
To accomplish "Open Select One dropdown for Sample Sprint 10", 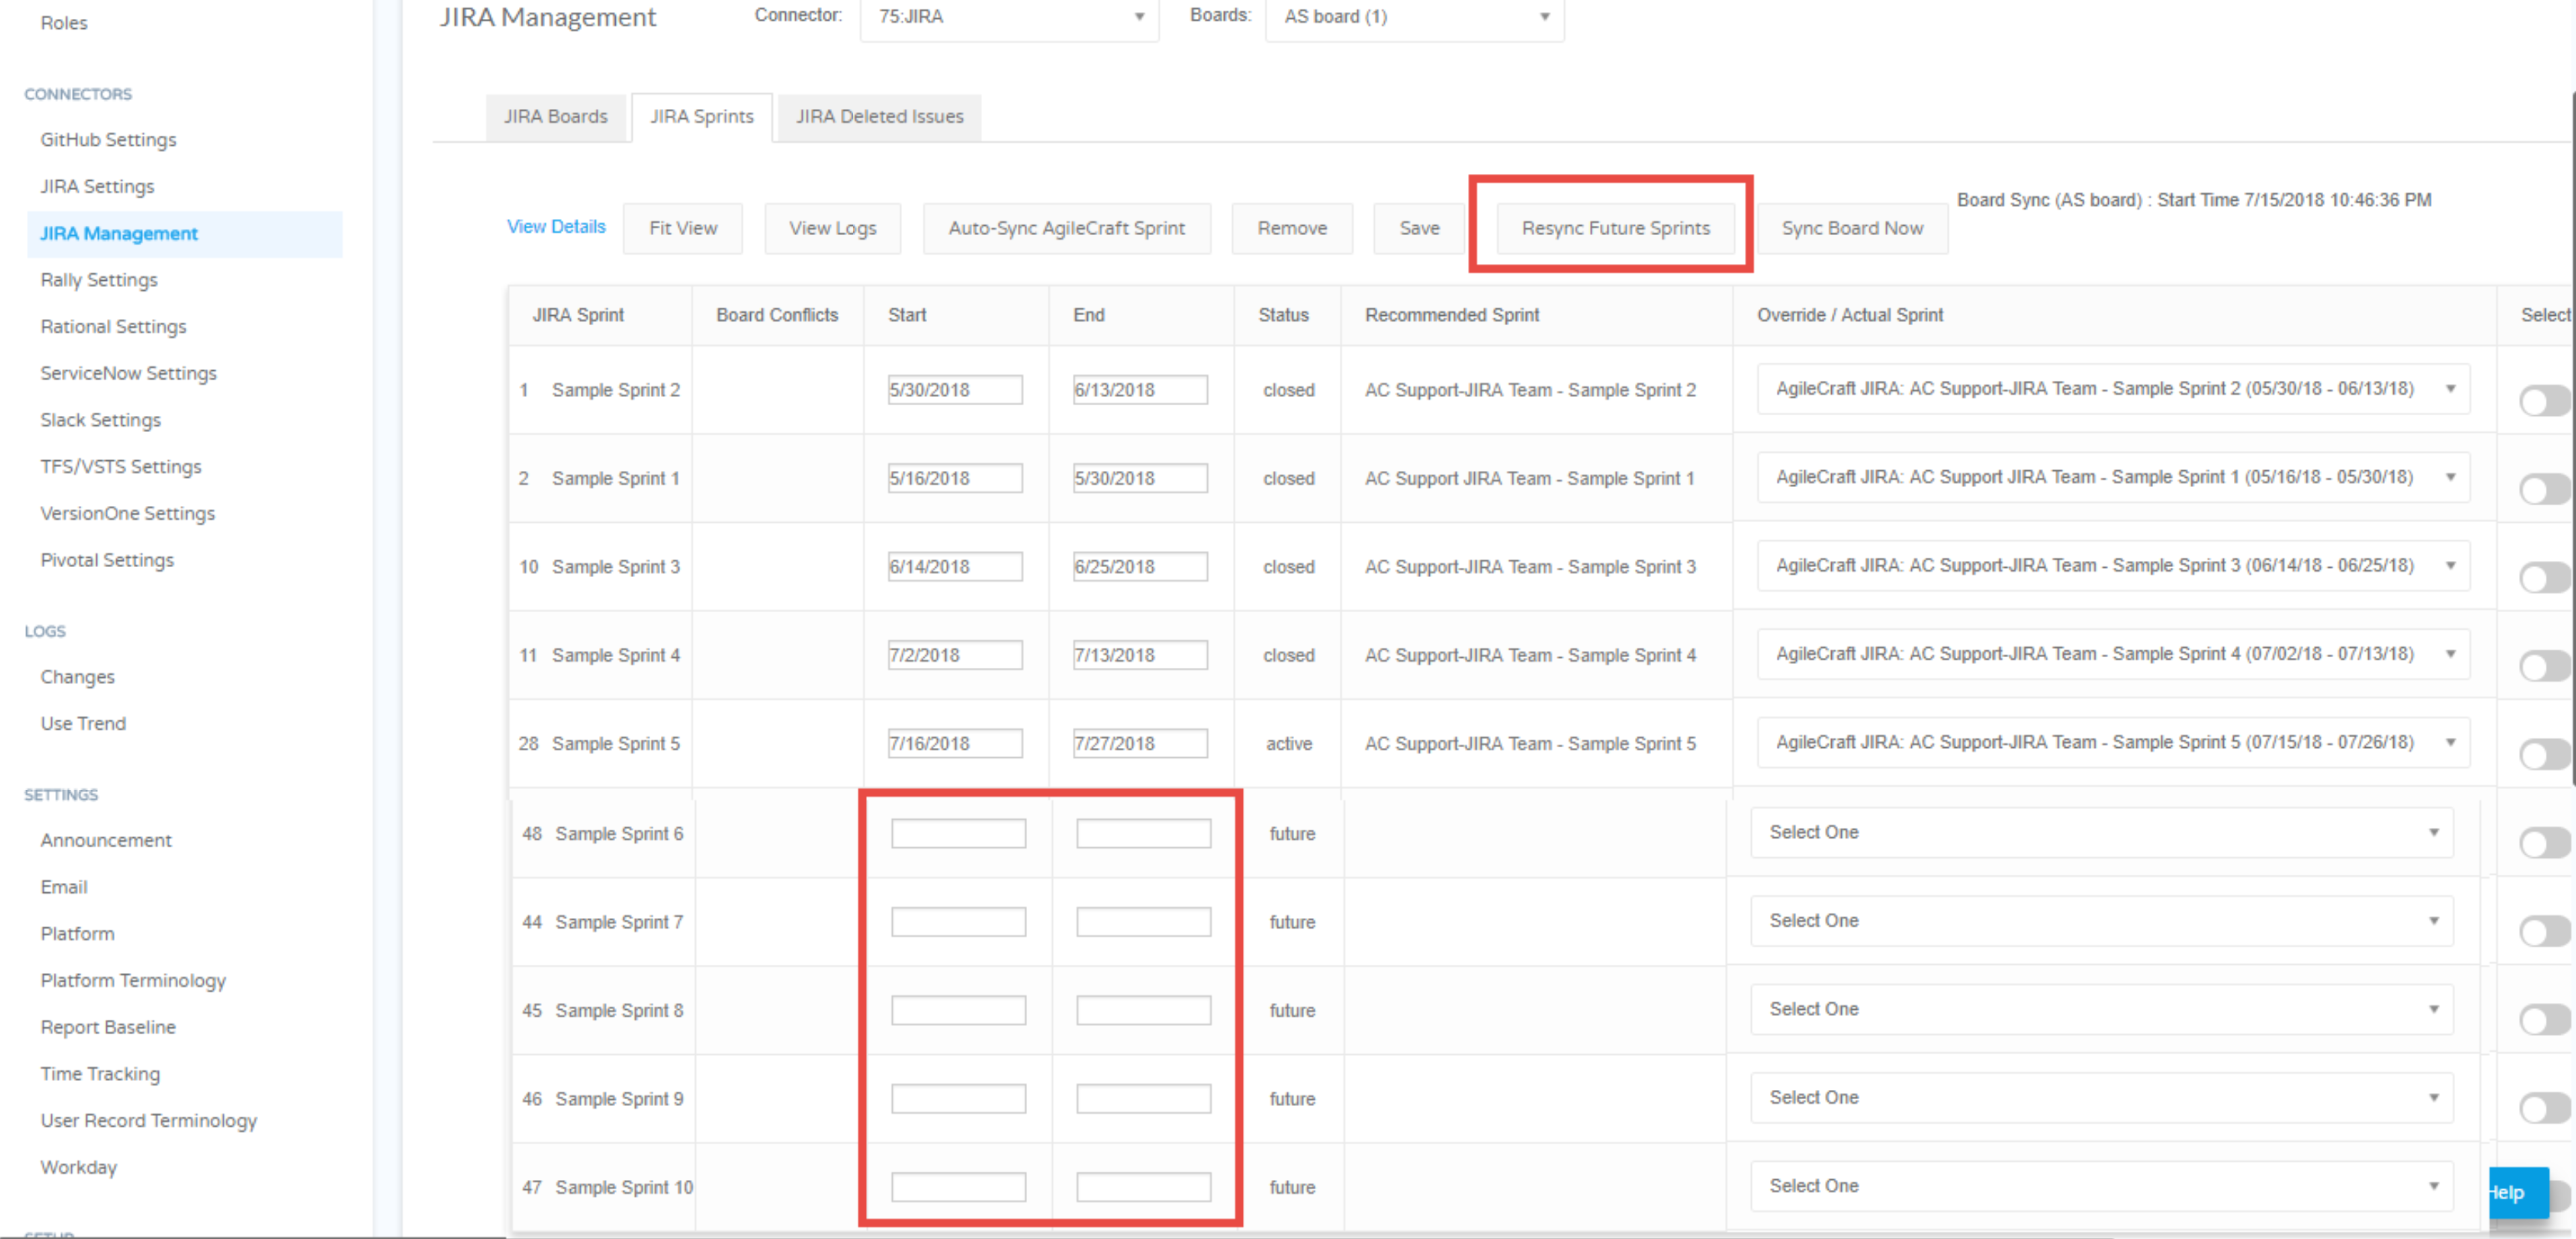I will tap(2101, 1186).
